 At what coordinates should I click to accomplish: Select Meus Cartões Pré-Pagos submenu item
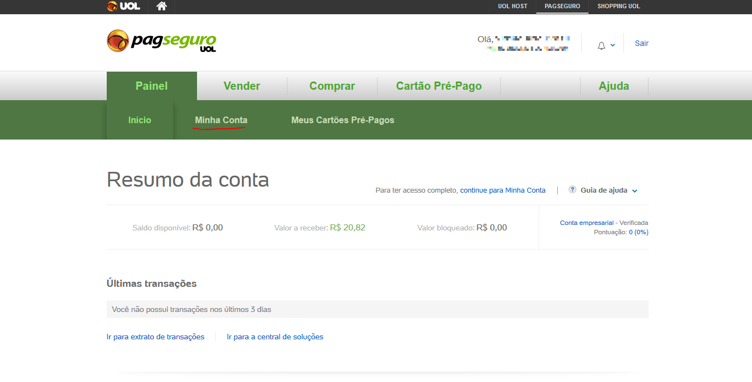343,120
